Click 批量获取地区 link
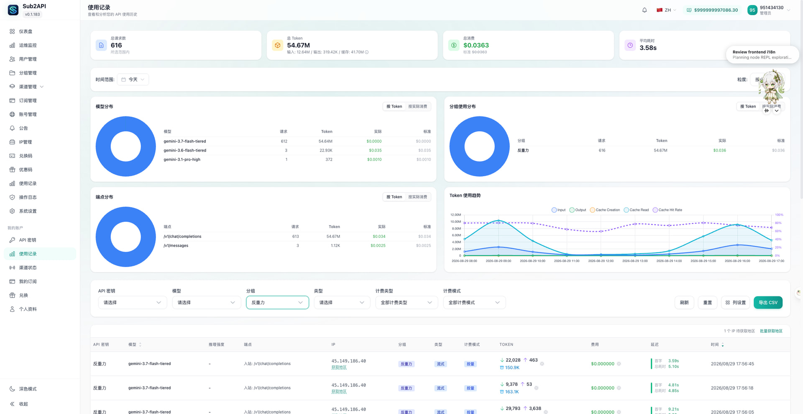The width and height of the screenshot is (803, 414). (x=771, y=331)
